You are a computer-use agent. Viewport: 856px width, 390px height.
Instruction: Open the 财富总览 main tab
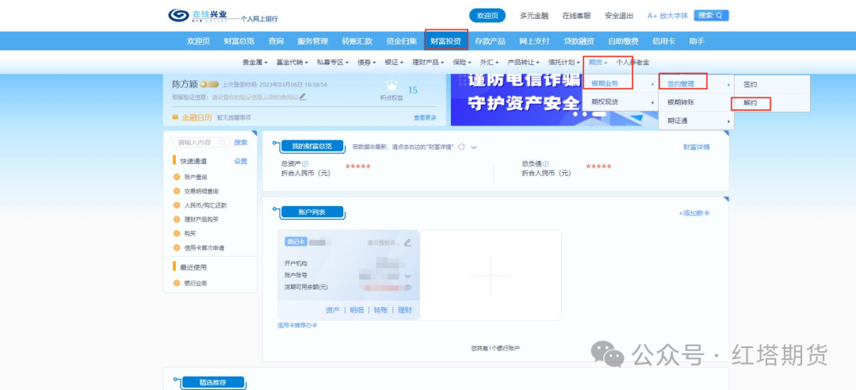coord(239,41)
